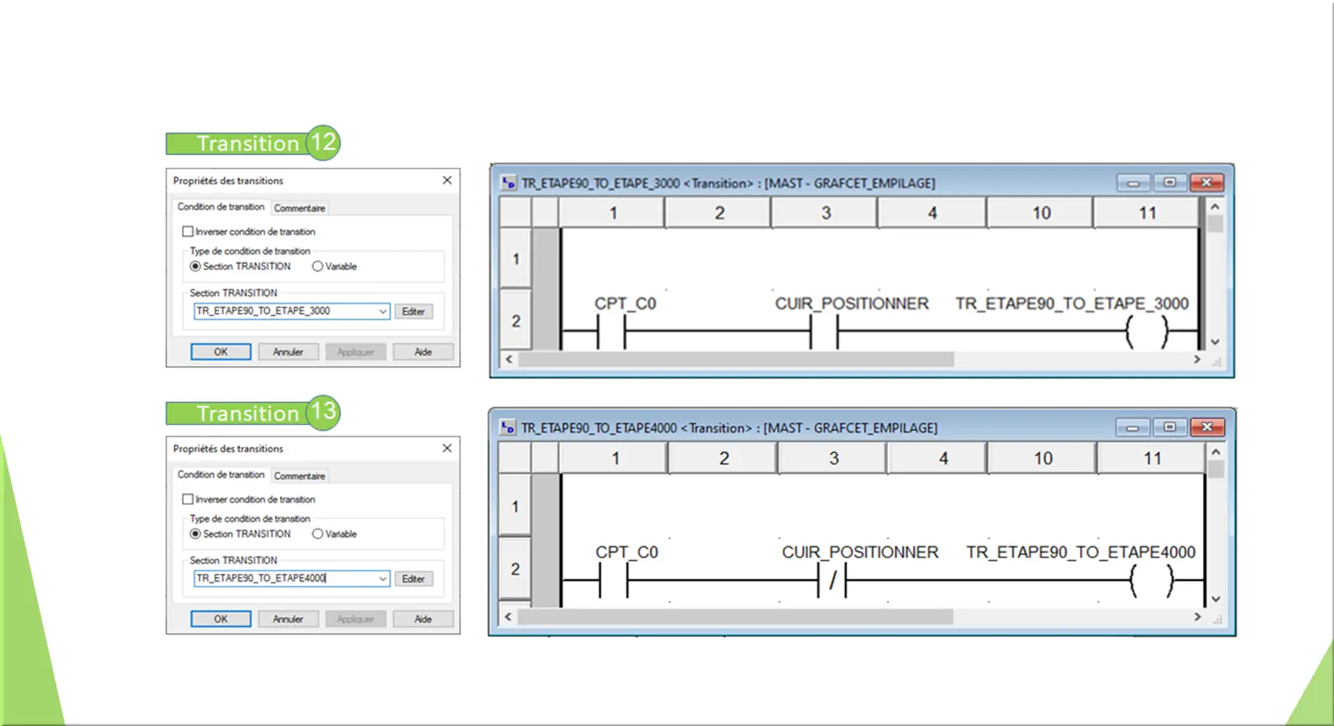Select CPT_C0 contact in ETAPE4000 ladder
This screenshot has width=1334, height=726.
[x=614, y=582]
